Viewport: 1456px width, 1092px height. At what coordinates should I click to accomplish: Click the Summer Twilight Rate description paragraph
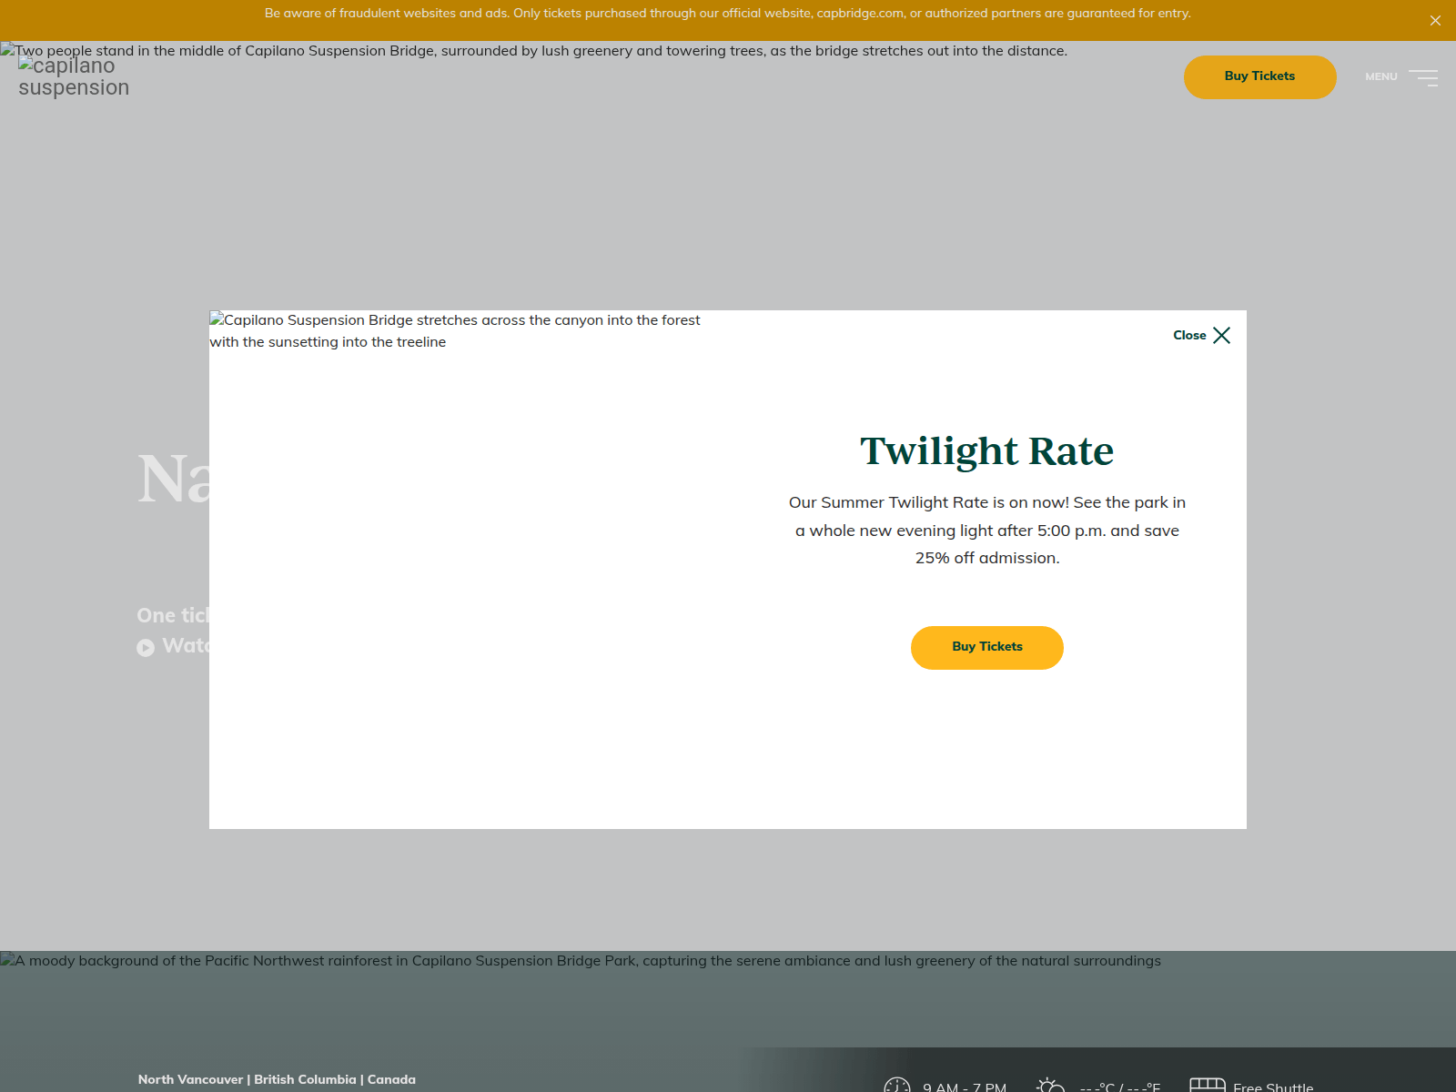(x=987, y=530)
